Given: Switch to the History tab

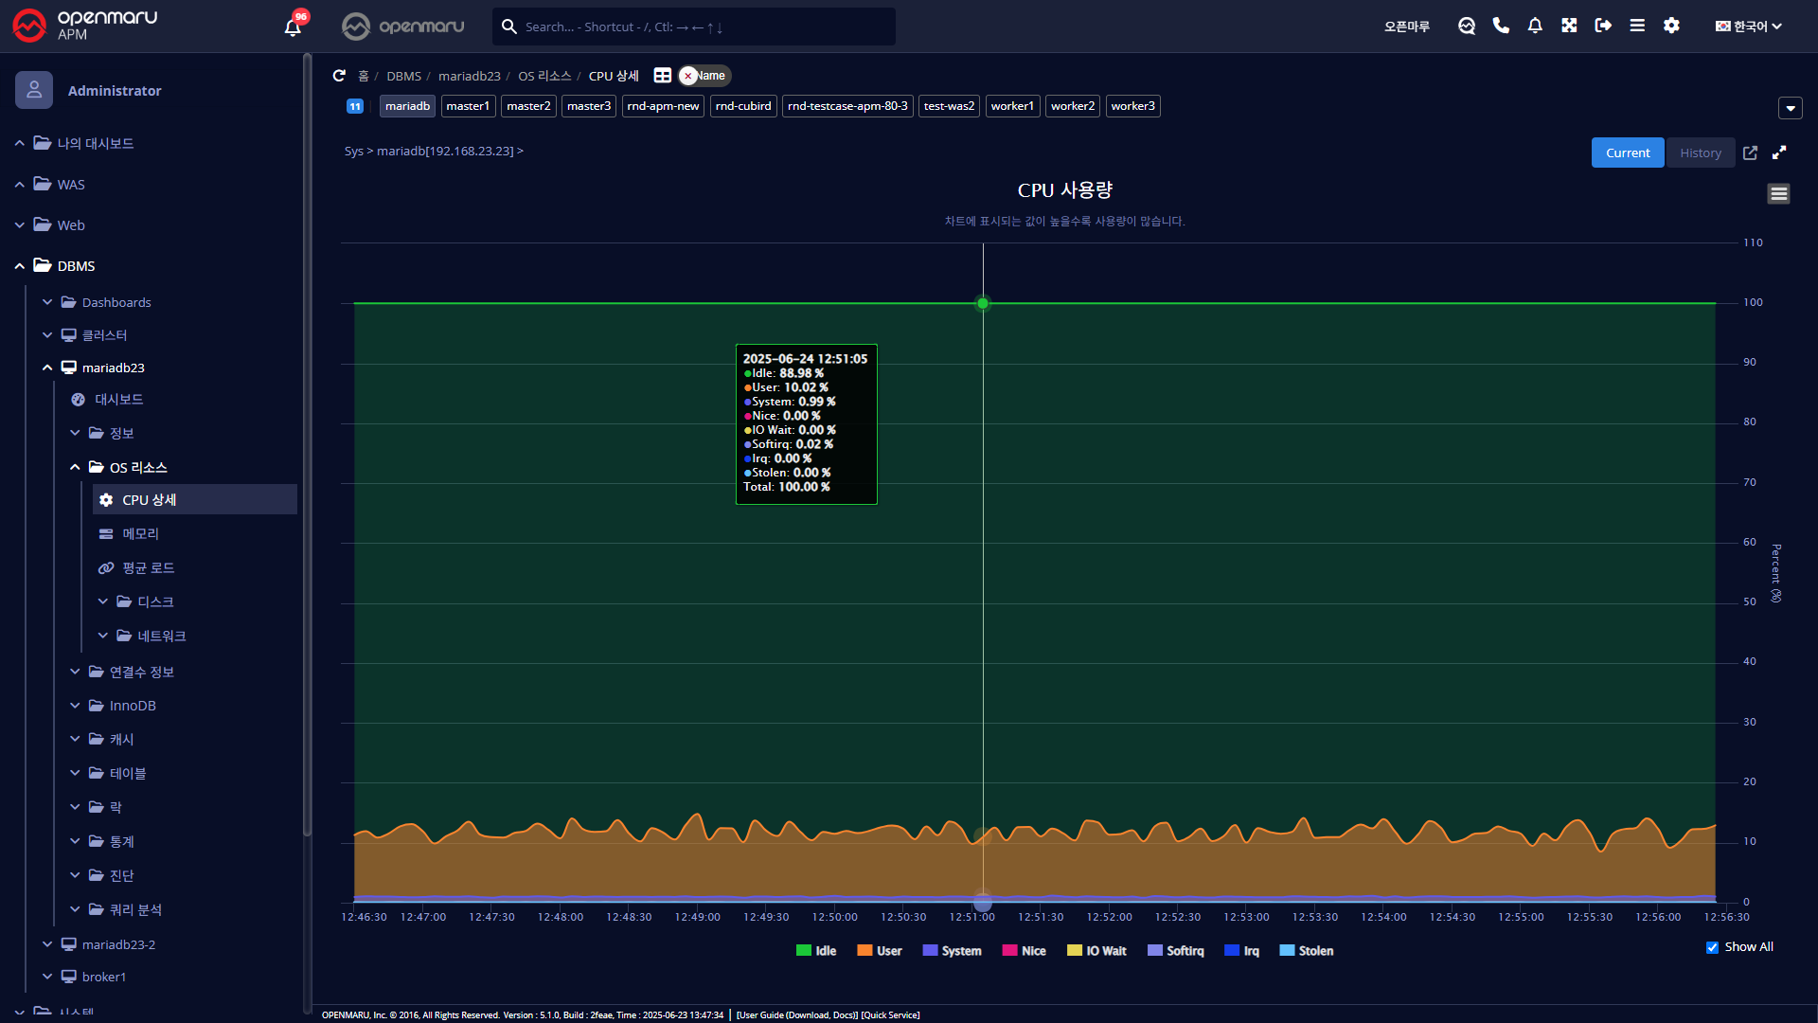Looking at the screenshot, I should 1701,153.
